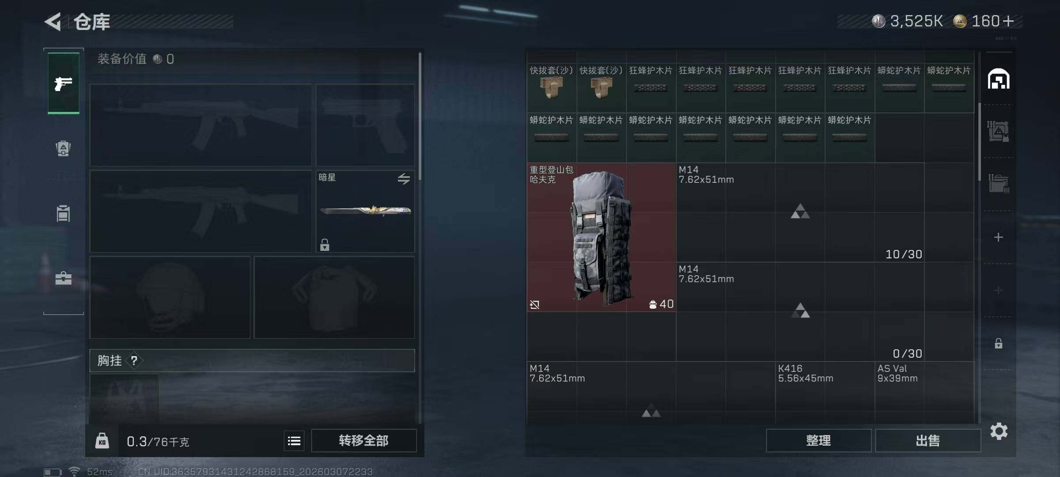Image resolution: width=1060 pixels, height=477 pixels.
Task: Open the chest rig tab in left sidebar
Action: pyautogui.click(x=63, y=213)
